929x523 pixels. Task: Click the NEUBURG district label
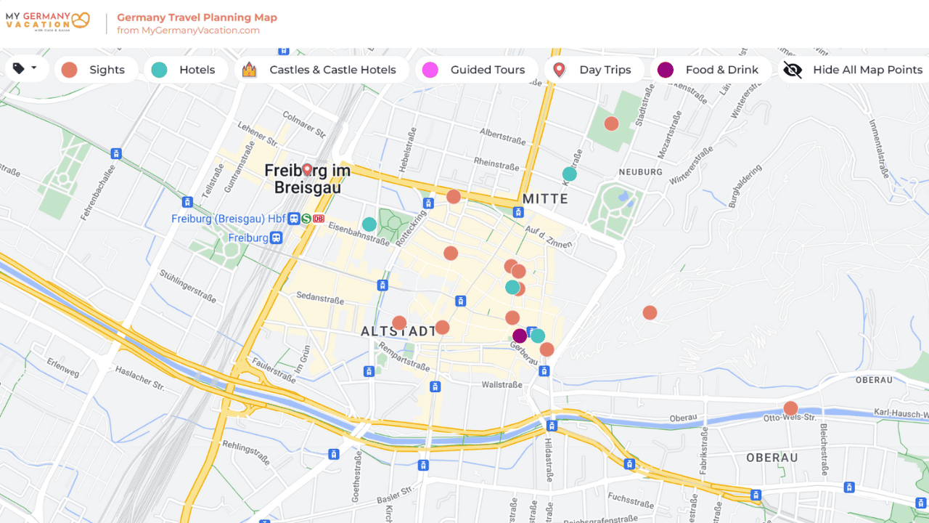pos(640,172)
